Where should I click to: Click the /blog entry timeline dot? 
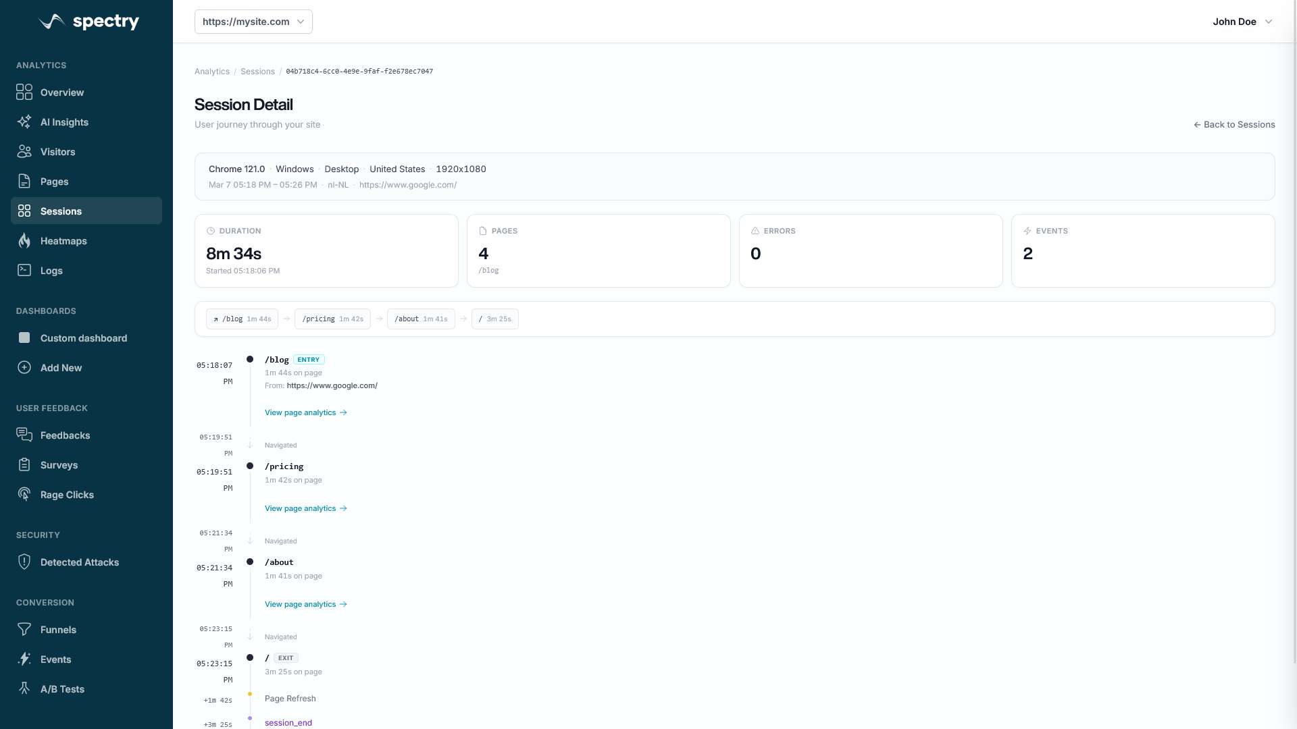250,360
